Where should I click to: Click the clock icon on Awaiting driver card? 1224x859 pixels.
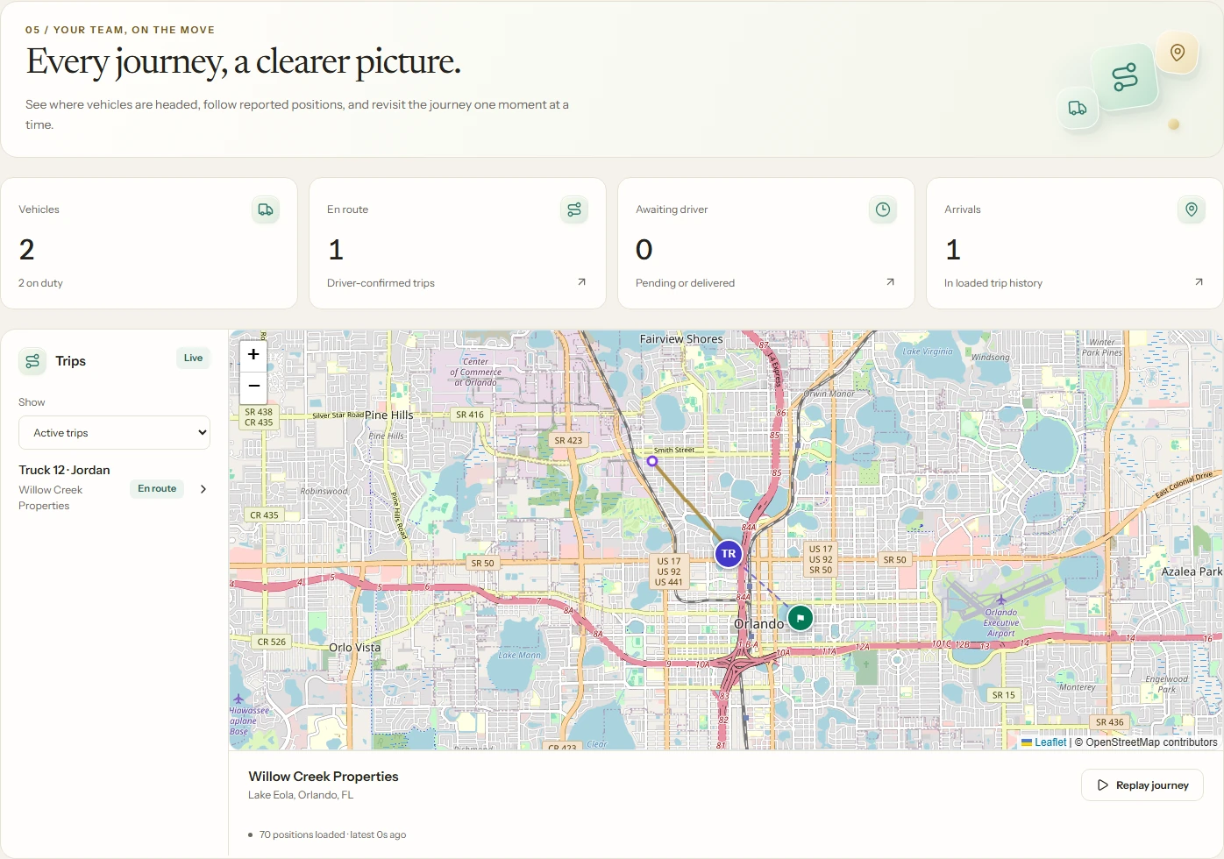click(883, 209)
